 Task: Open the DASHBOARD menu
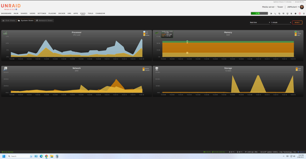(6, 13)
